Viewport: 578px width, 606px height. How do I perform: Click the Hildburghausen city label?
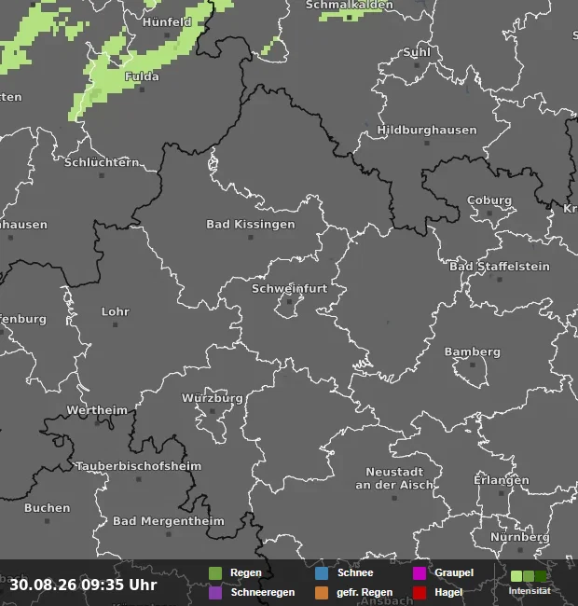(x=427, y=130)
